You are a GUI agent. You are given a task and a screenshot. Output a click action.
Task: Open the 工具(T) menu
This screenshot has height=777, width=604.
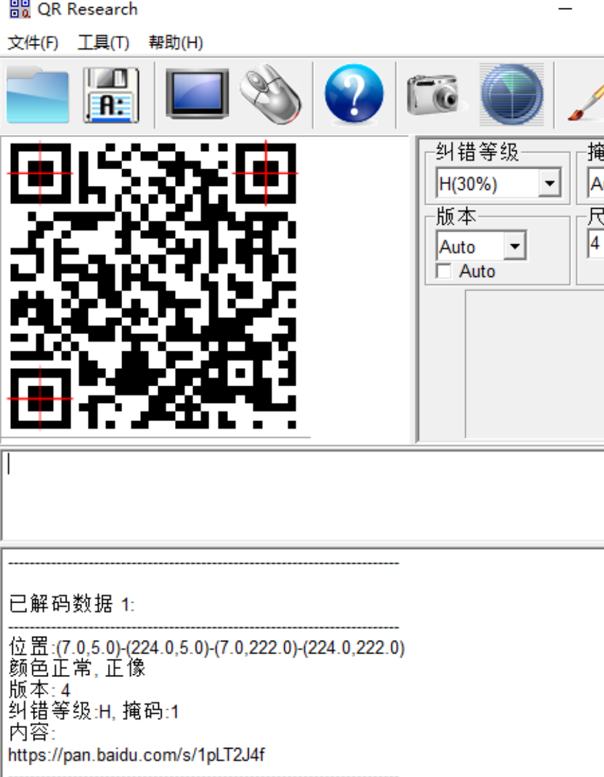coord(103,43)
